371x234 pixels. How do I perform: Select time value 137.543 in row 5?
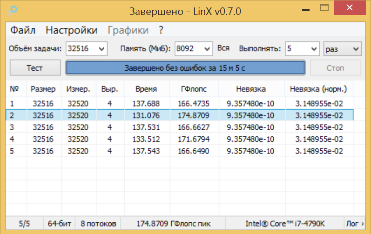146,151
